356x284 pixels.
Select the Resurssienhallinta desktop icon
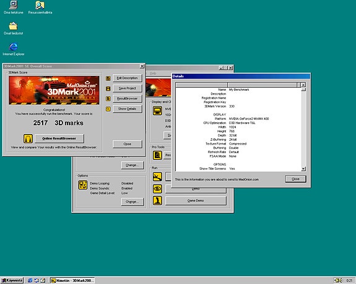40,7
